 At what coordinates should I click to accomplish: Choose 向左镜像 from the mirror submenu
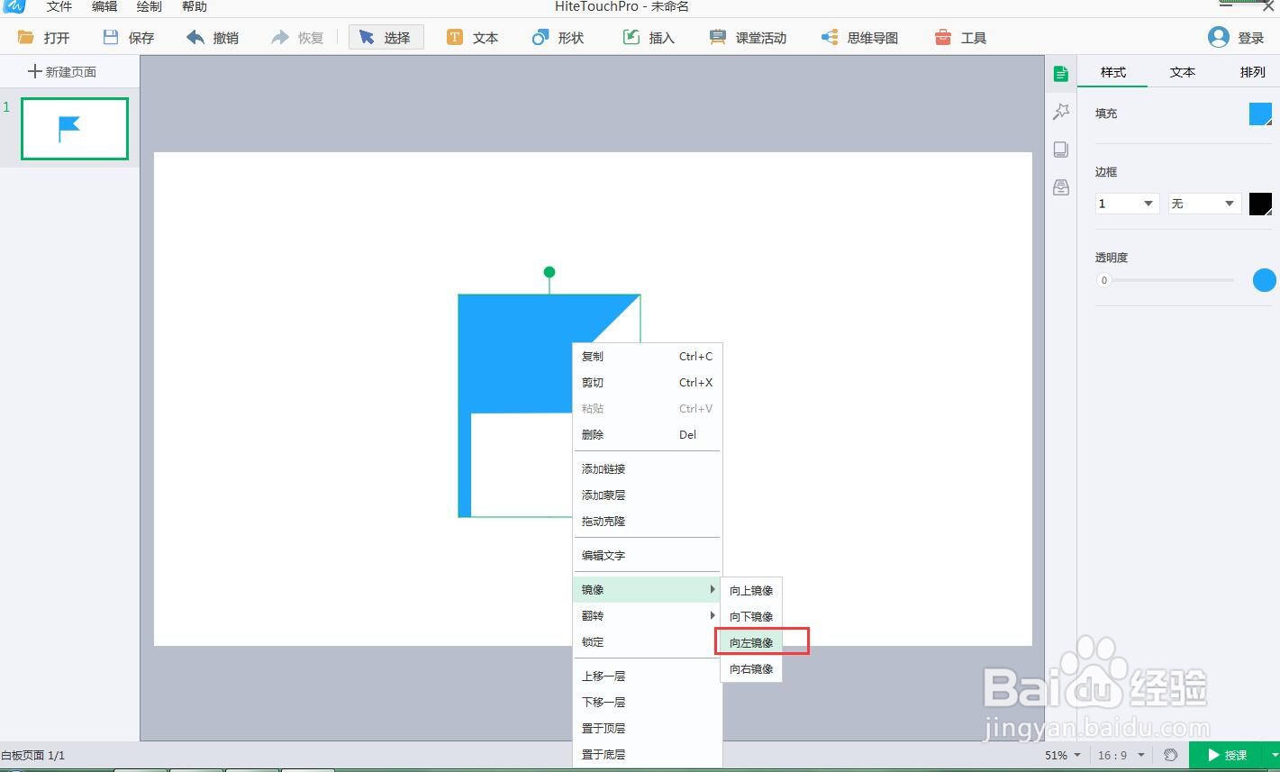coord(750,642)
